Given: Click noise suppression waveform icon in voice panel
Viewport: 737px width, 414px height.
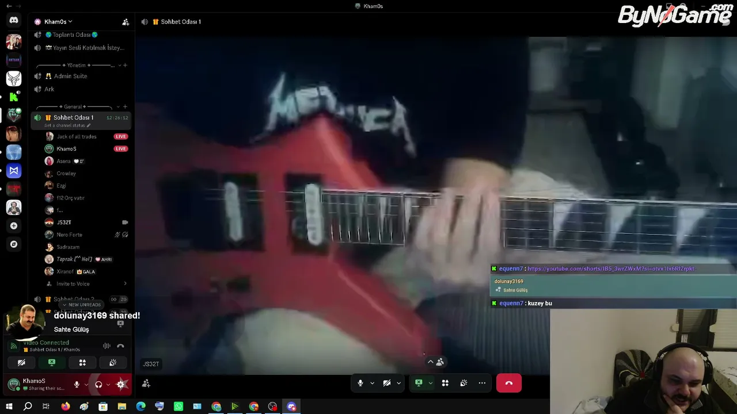Looking at the screenshot, I should click(107, 346).
